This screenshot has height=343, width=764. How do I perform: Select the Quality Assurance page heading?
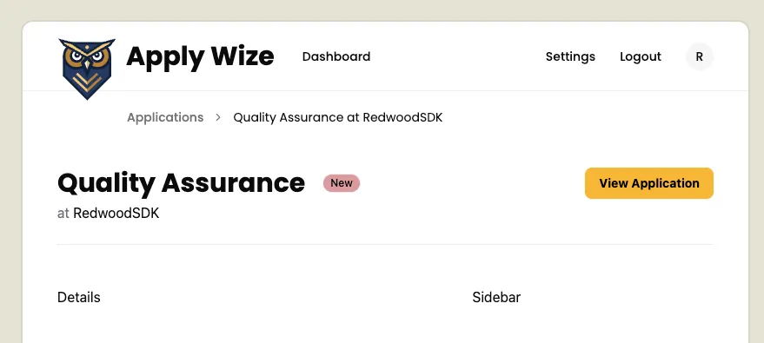[x=182, y=183]
